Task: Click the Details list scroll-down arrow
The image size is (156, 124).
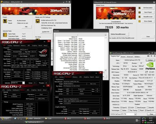Action: [x=106, y=70]
